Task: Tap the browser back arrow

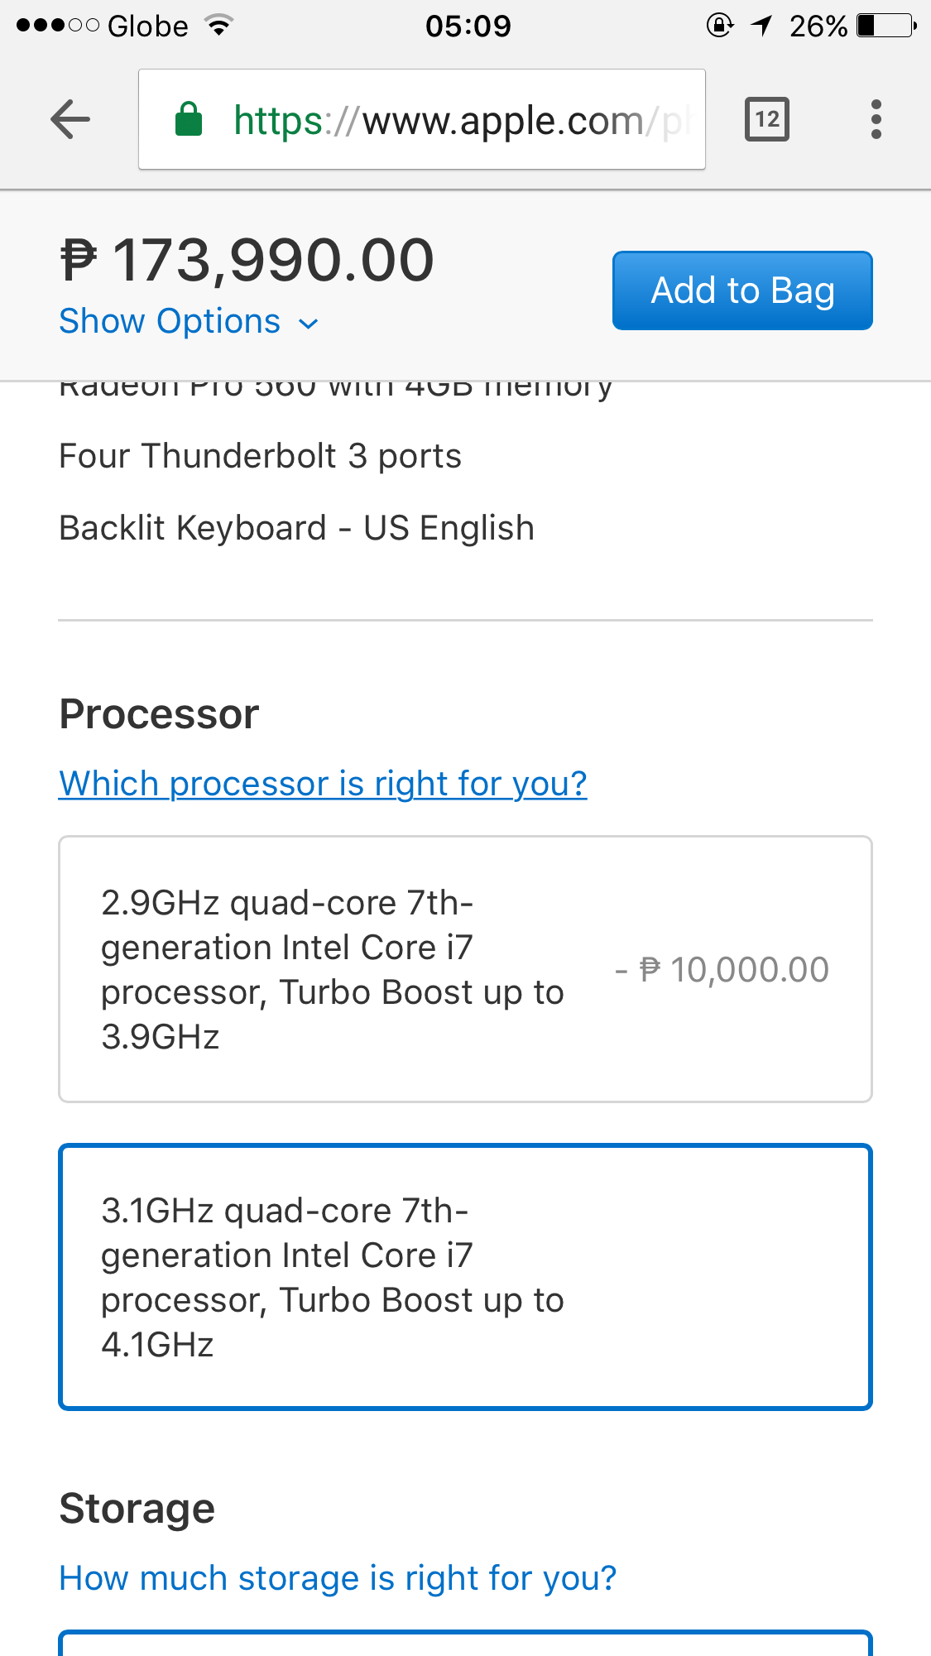Action: point(70,120)
